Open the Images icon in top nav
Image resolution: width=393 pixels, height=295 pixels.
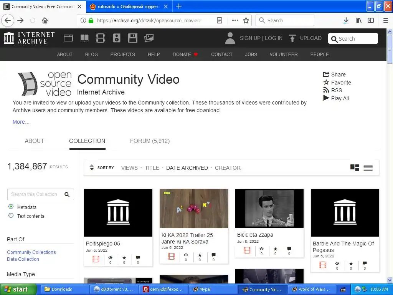[x=149, y=38]
